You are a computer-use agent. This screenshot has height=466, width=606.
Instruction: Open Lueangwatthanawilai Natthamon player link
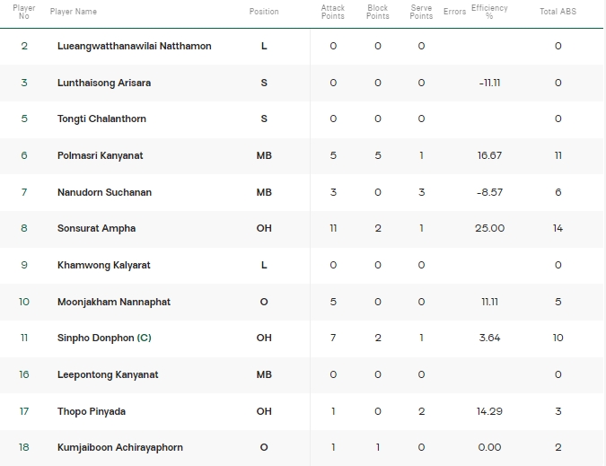135,46
